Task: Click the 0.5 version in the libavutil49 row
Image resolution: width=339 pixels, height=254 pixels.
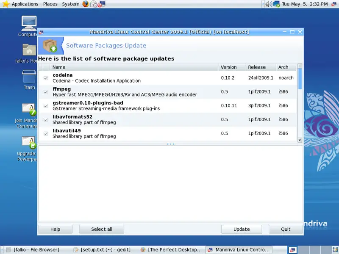Action: 225,133
